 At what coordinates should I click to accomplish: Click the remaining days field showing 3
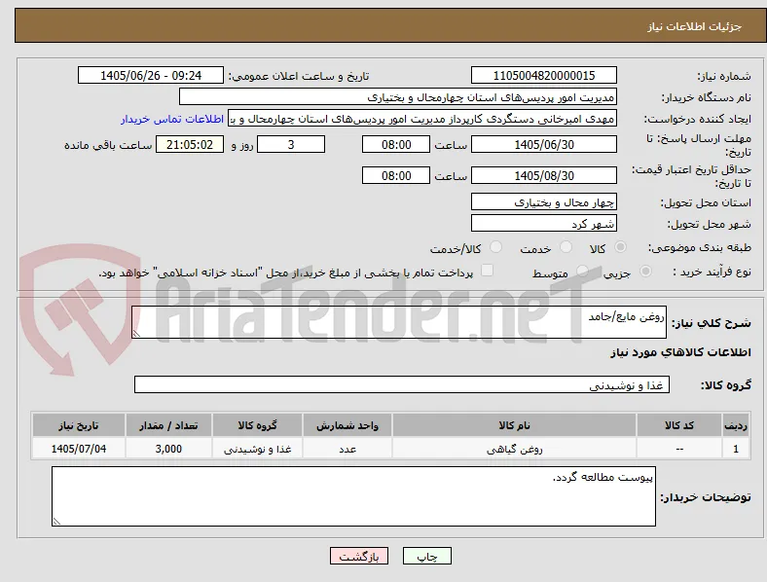[291, 144]
